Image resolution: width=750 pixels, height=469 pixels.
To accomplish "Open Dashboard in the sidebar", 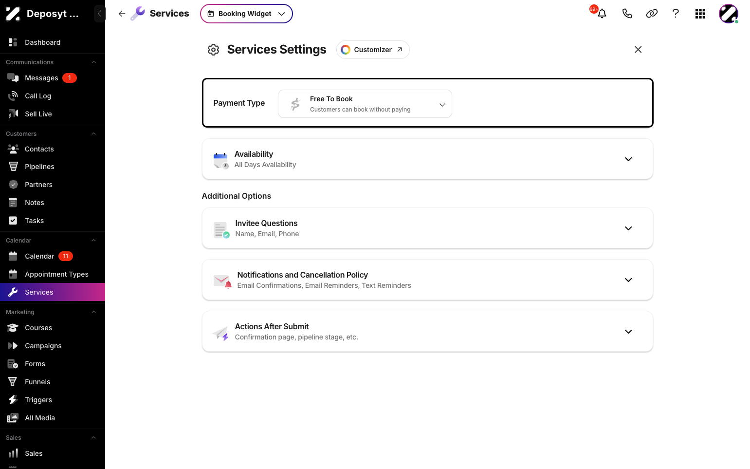I will point(53,42).
